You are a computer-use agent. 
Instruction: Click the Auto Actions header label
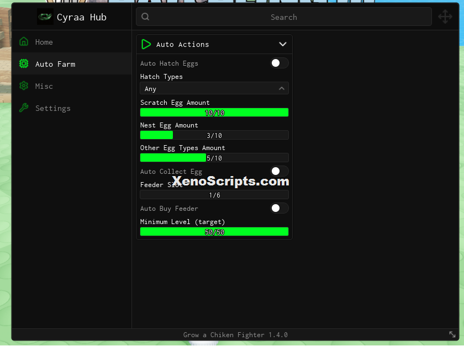point(183,44)
